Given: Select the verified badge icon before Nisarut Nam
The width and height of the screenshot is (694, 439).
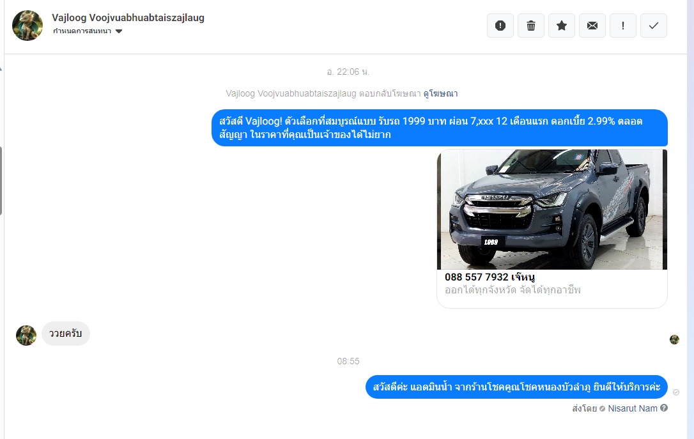Looking at the screenshot, I should click(x=603, y=409).
